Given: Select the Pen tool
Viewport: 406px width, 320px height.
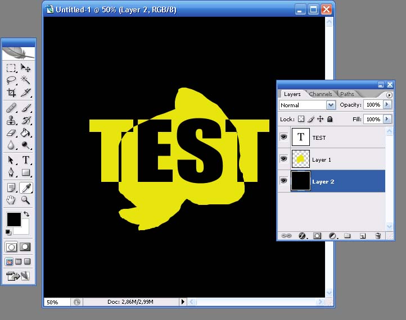Looking at the screenshot, I should pyautogui.click(x=11, y=172).
